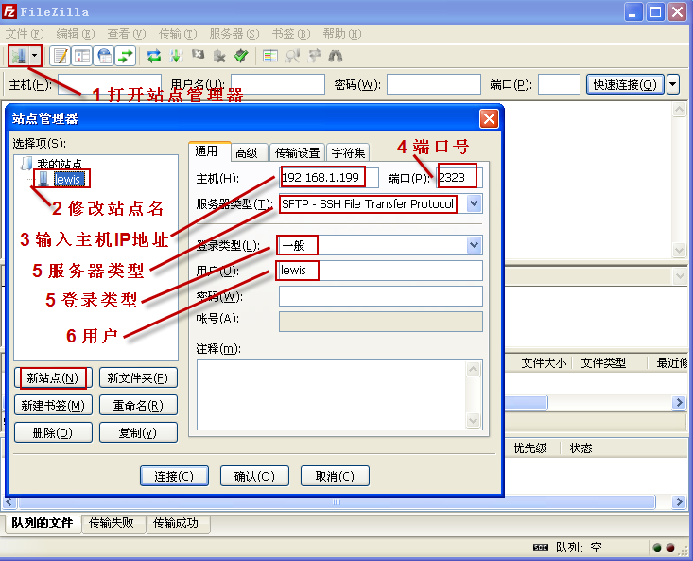Switch to the 高级 tab

247,153
